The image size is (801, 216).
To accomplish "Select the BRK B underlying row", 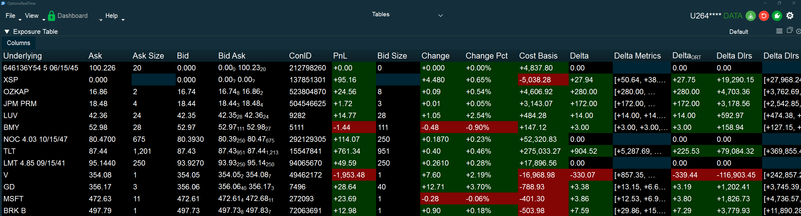I will (x=15, y=211).
